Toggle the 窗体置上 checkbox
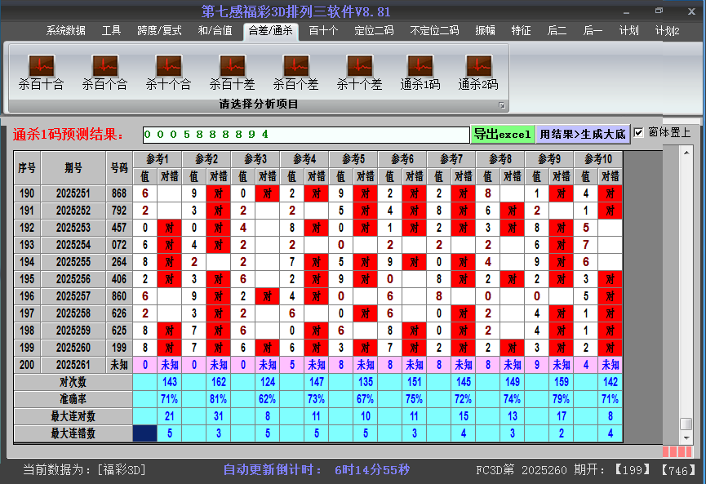The height and width of the screenshot is (484, 706). [x=639, y=133]
